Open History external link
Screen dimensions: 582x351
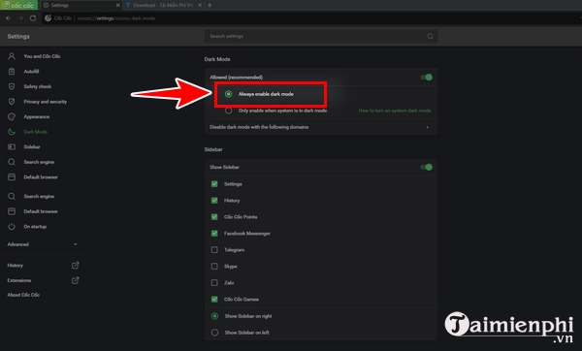[x=15, y=266]
